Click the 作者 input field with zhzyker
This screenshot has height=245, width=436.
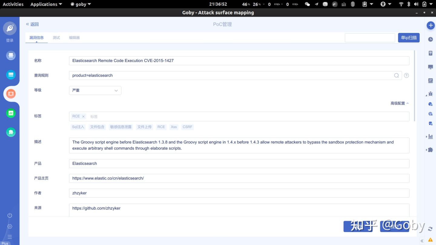(239, 193)
